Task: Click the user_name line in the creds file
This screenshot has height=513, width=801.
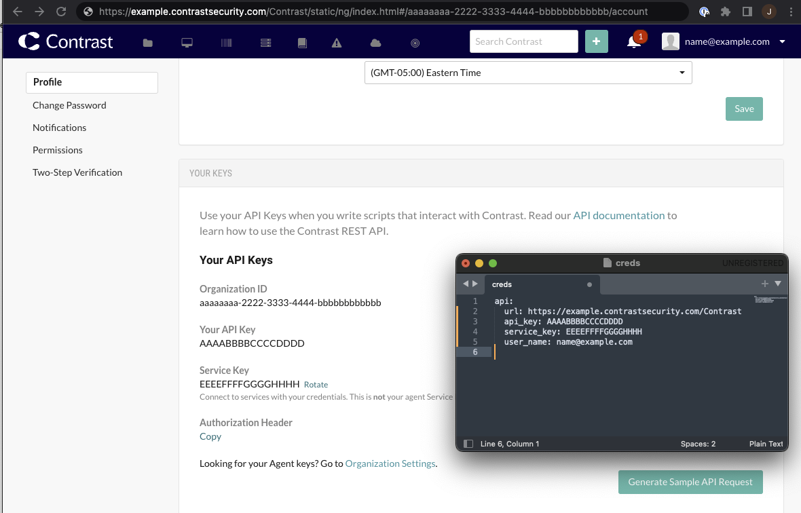Action: pyautogui.click(x=568, y=342)
